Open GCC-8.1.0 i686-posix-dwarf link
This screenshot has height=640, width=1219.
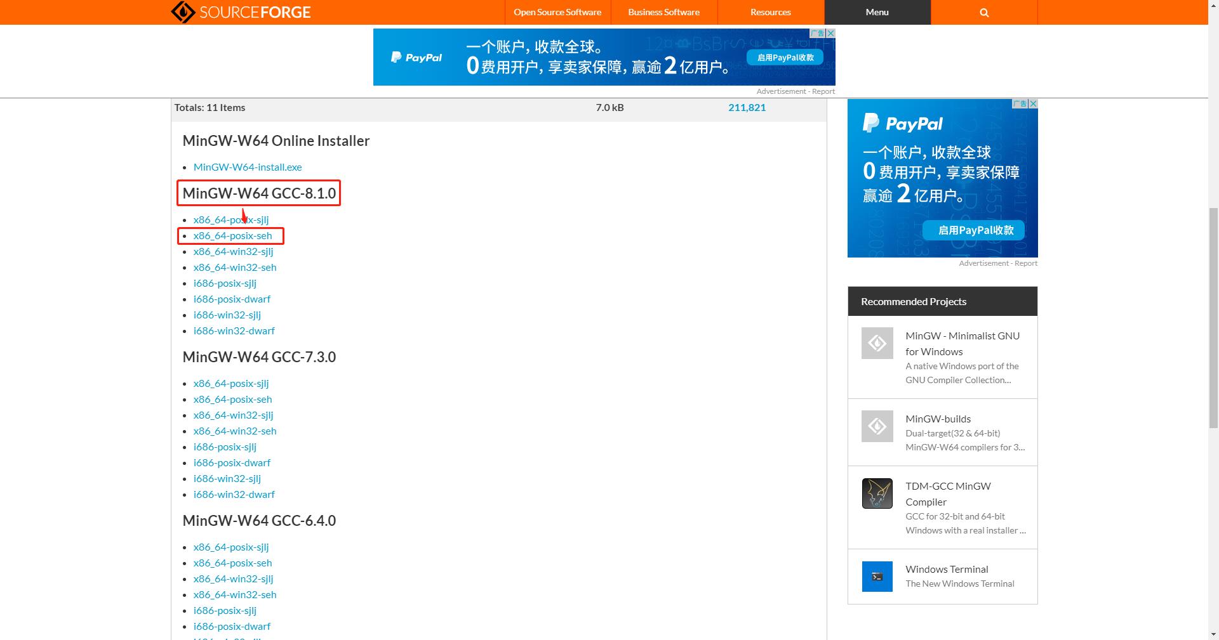(x=232, y=299)
